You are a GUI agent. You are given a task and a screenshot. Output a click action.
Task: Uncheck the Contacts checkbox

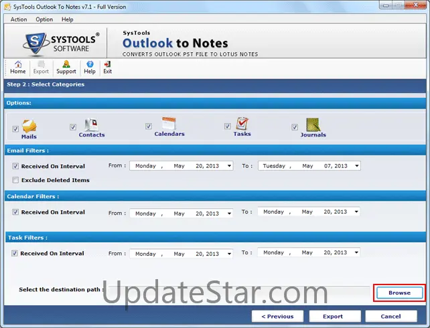[73, 127]
